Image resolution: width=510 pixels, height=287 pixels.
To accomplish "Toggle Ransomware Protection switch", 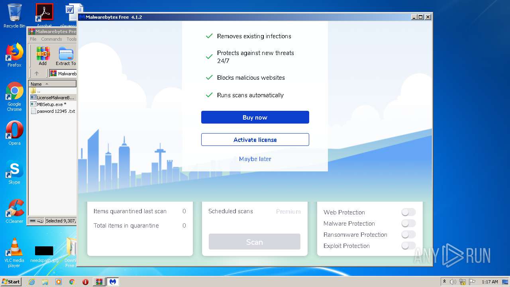I will [408, 234].
